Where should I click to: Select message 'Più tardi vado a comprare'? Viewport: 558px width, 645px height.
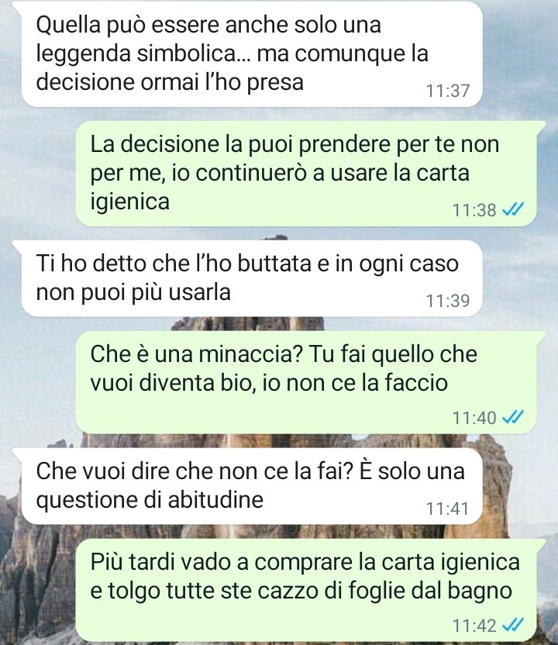[x=306, y=590]
